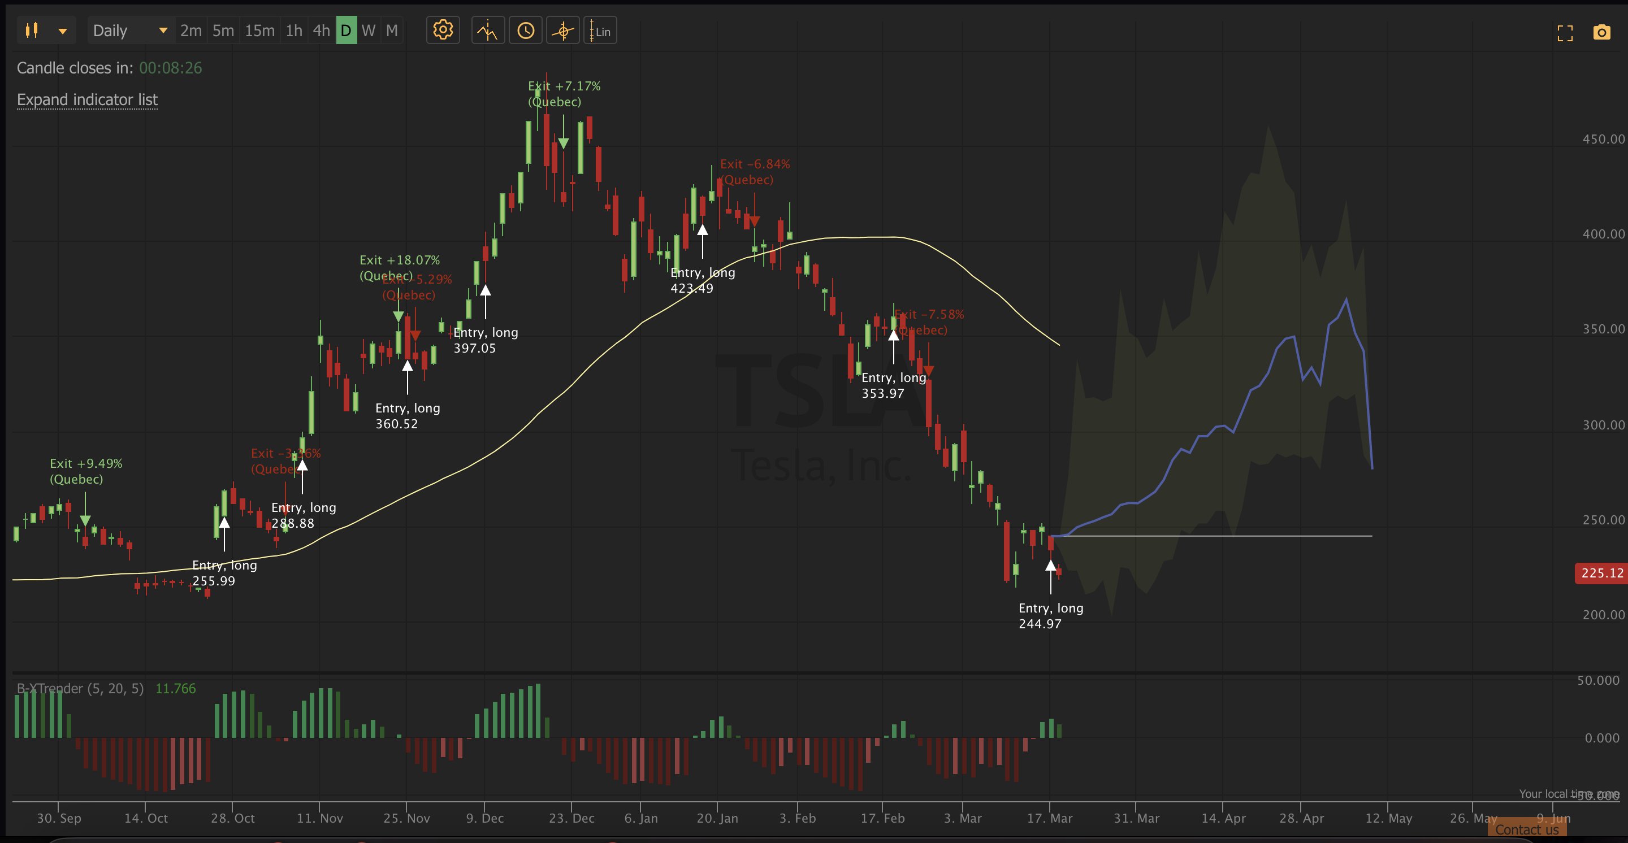Click the 225.12 current price label

coord(1601,573)
